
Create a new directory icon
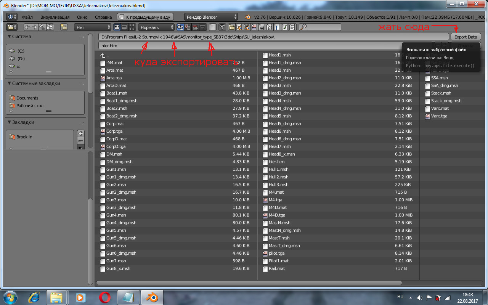[x=64, y=27]
